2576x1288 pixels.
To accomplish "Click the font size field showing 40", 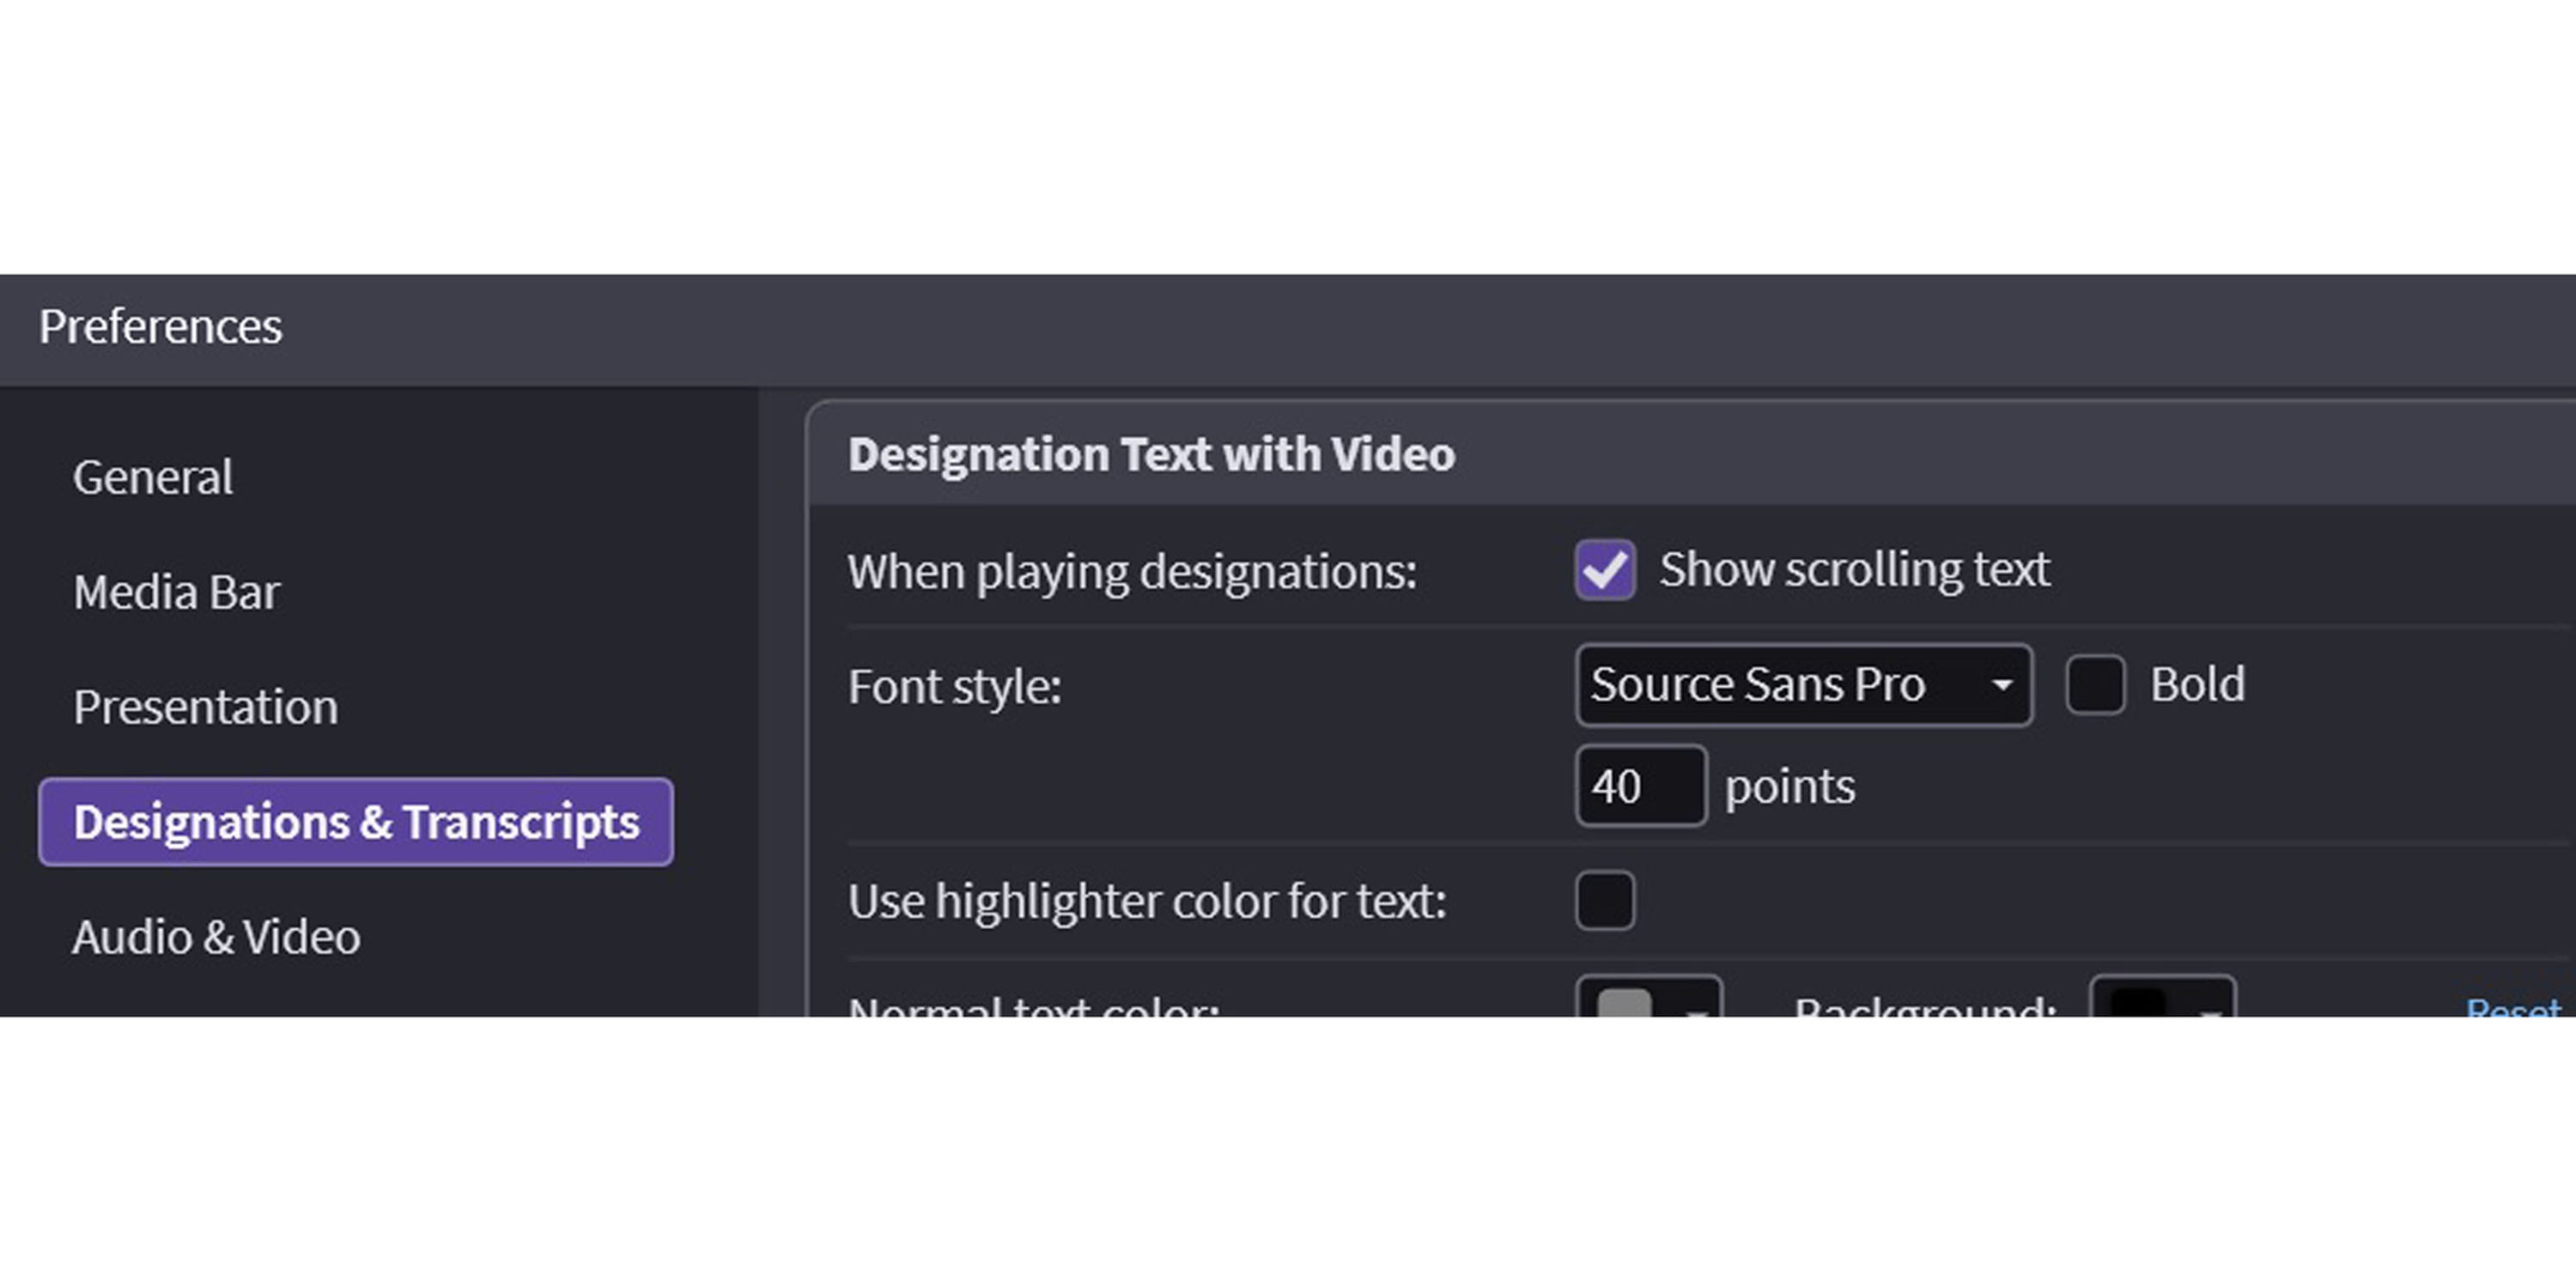I will [x=1640, y=786].
